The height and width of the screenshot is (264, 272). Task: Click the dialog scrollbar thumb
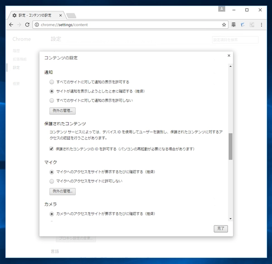[x=230, y=146]
